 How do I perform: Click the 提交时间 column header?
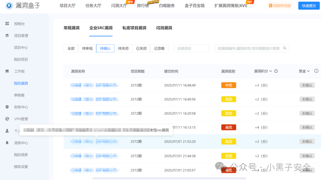pyautogui.click(x=171, y=71)
